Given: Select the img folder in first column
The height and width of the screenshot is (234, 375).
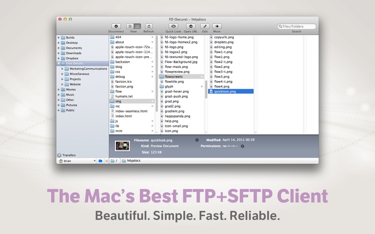Looking at the screenshot, I should (118, 101).
